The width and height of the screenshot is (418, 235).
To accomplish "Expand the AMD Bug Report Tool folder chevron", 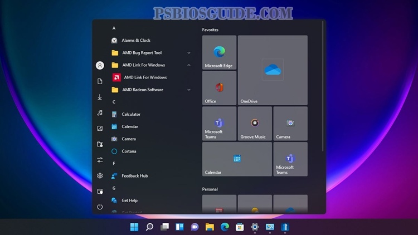I will (189, 53).
